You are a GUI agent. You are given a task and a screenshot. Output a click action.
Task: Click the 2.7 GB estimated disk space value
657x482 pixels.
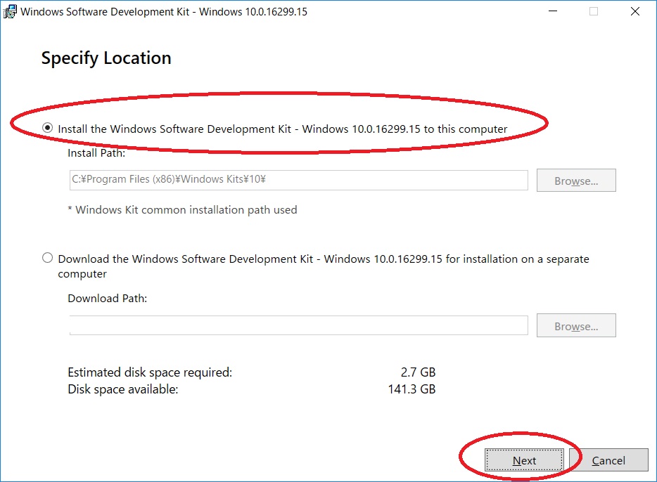tap(418, 372)
